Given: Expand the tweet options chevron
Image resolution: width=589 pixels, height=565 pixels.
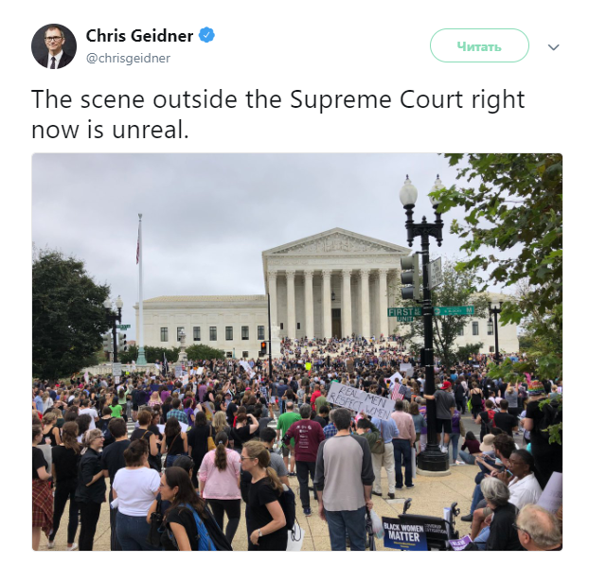Looking at the screenshot, I should 553,47.
